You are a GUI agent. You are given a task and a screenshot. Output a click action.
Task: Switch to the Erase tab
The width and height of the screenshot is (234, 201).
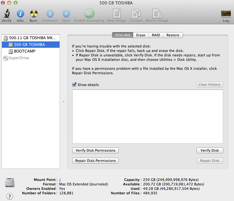[x=141, y=35]
